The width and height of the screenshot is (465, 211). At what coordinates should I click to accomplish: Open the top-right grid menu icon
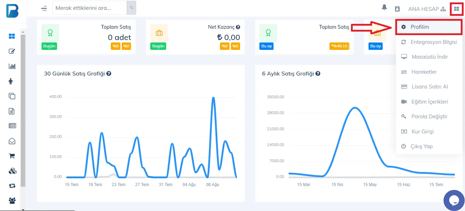coord(457,9)
